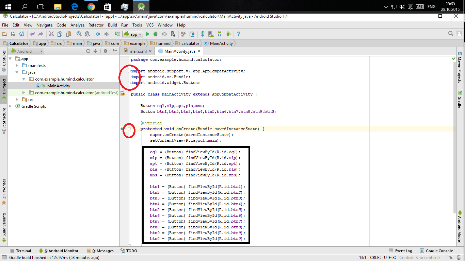
Task: Open the Windows Start menu
Action: click(8, 6)
